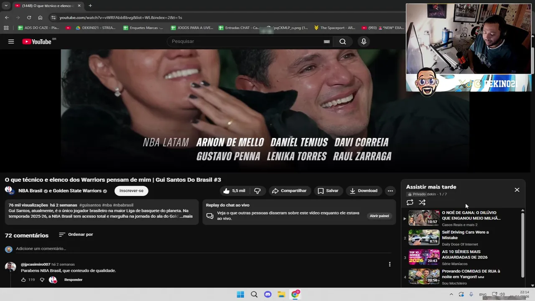Open volume control in system tray
Viewport: 535px width, 301px height.
coord(502,294)
